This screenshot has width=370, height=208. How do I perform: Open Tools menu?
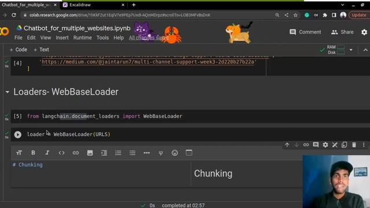click(x=103, y=38)
